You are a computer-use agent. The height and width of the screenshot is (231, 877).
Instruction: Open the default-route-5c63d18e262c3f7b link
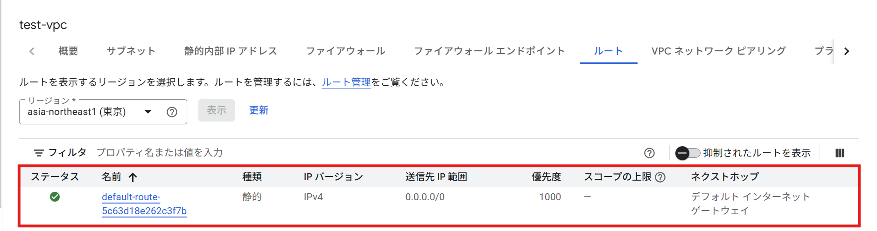(144, 204)
